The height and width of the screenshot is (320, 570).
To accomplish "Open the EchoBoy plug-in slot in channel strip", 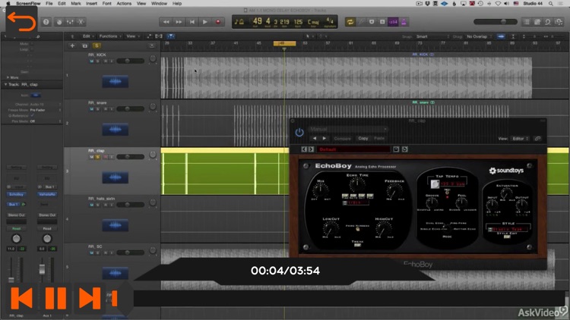I will click(x=17, y=195).
